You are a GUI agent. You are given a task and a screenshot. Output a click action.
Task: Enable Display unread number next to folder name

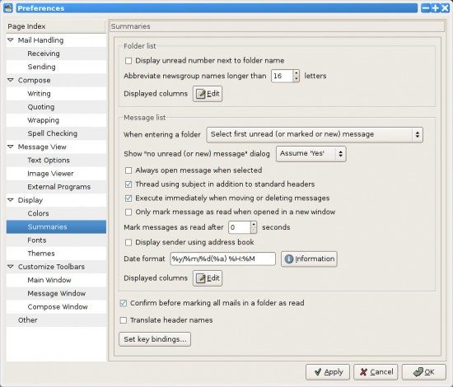(128, 61)
